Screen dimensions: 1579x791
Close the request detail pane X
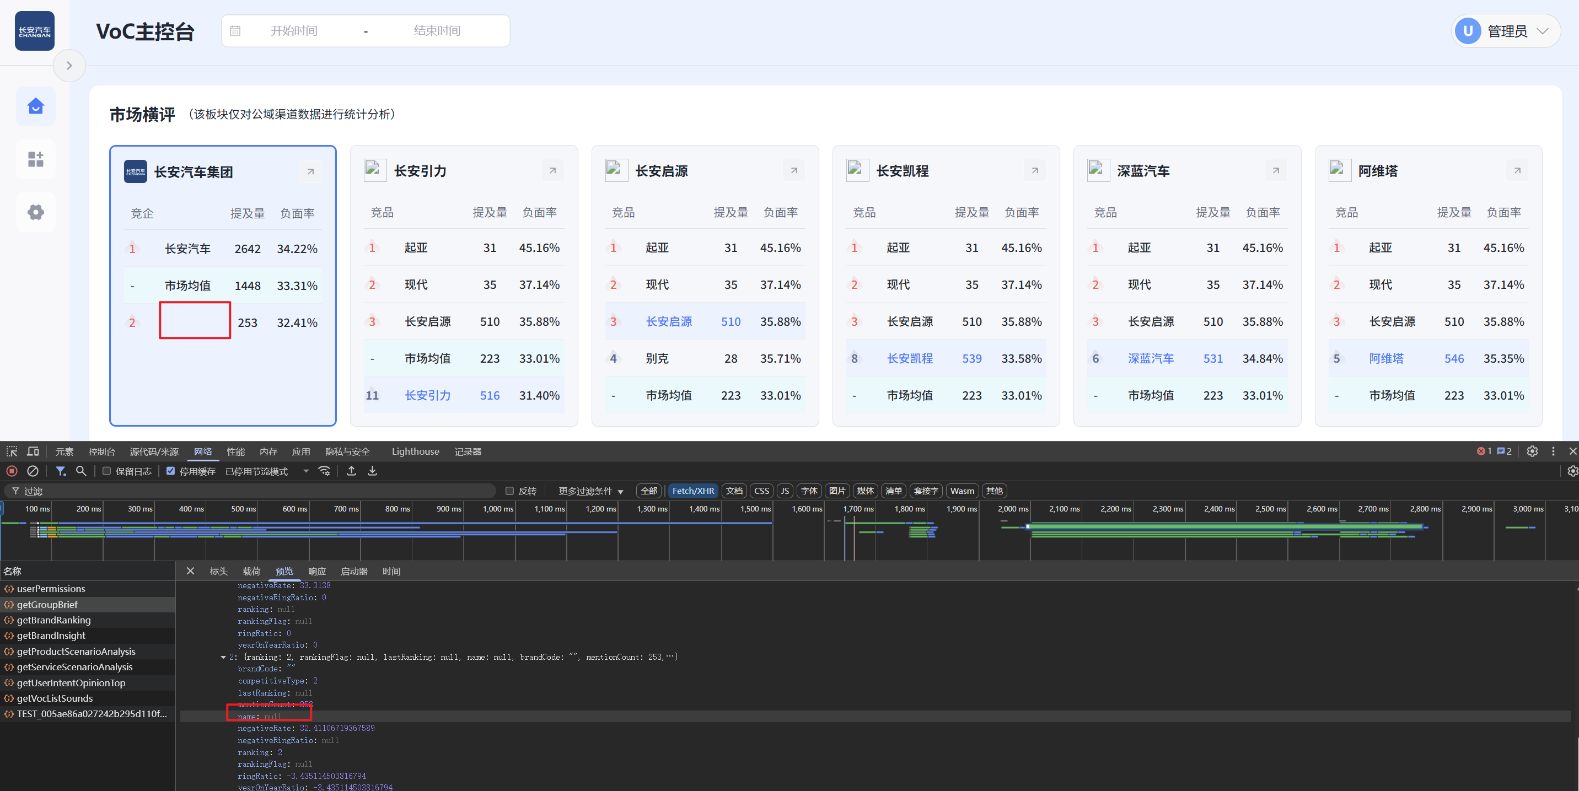pos(190,571)
